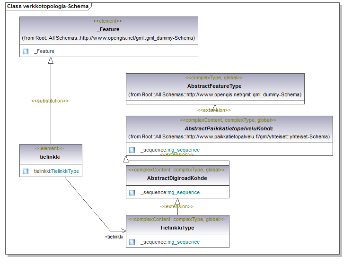Click the AbstractDigiroadKohde class name
This screenshot has width=352, height=264.
[x=177, y=178]
